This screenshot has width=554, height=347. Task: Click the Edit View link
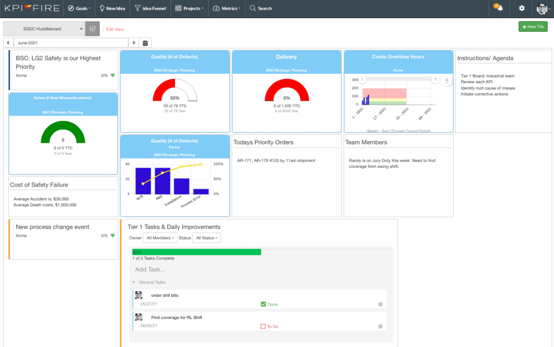click(x=114, y=29)
